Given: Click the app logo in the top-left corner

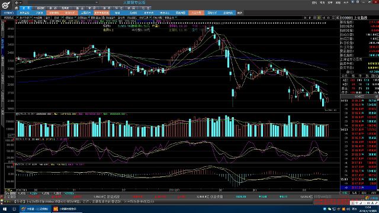Looking at the screenshot, I should [x=5, y=5].
